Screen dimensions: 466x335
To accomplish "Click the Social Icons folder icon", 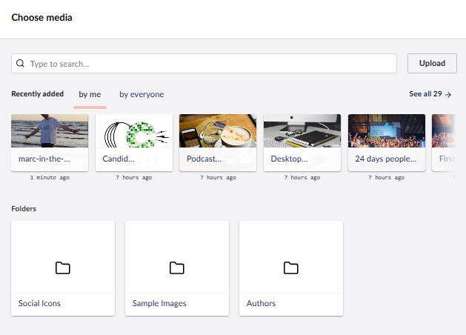I will pyautogui.click(x=63, y=268).
